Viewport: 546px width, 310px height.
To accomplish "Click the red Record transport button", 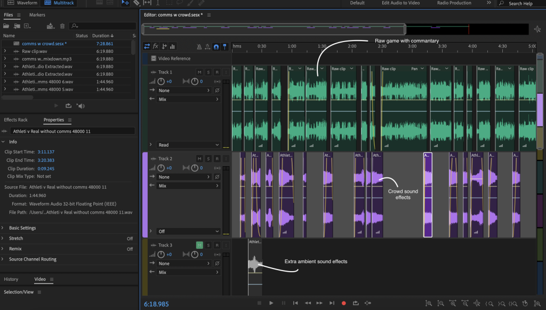I will 343,303.
